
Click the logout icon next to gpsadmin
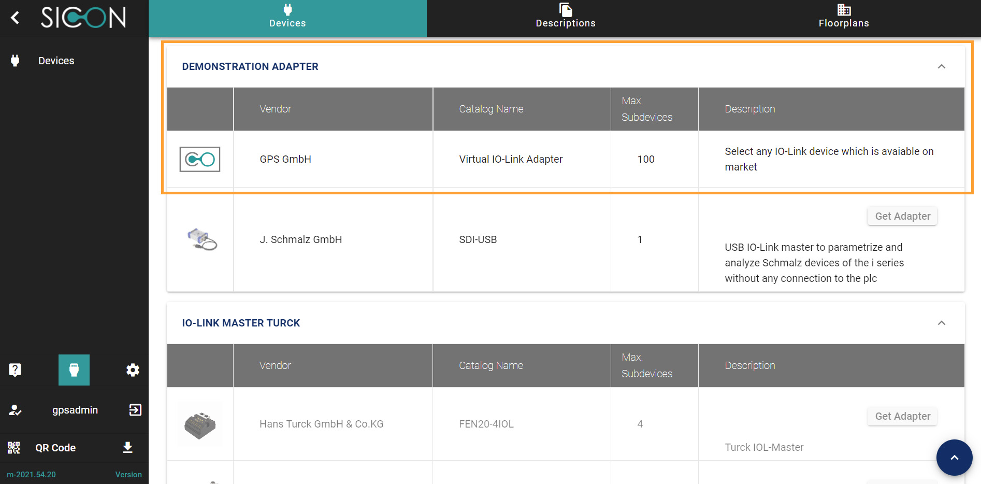(135, 410)
